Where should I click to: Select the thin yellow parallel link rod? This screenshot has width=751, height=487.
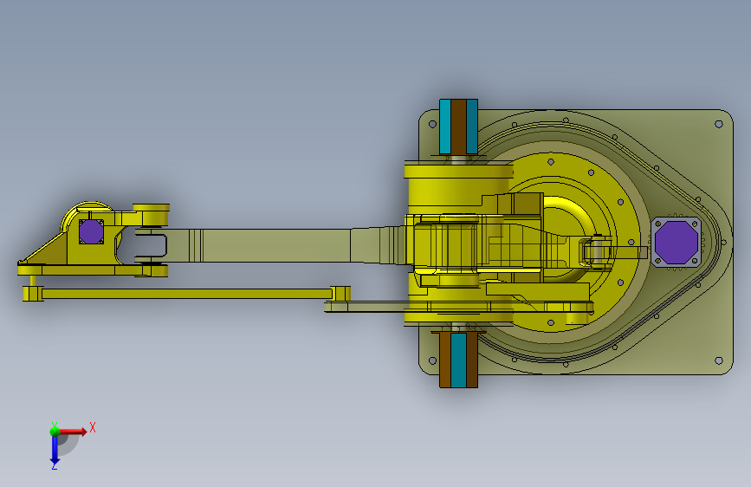pyautogui.click(x=187, y=294)
